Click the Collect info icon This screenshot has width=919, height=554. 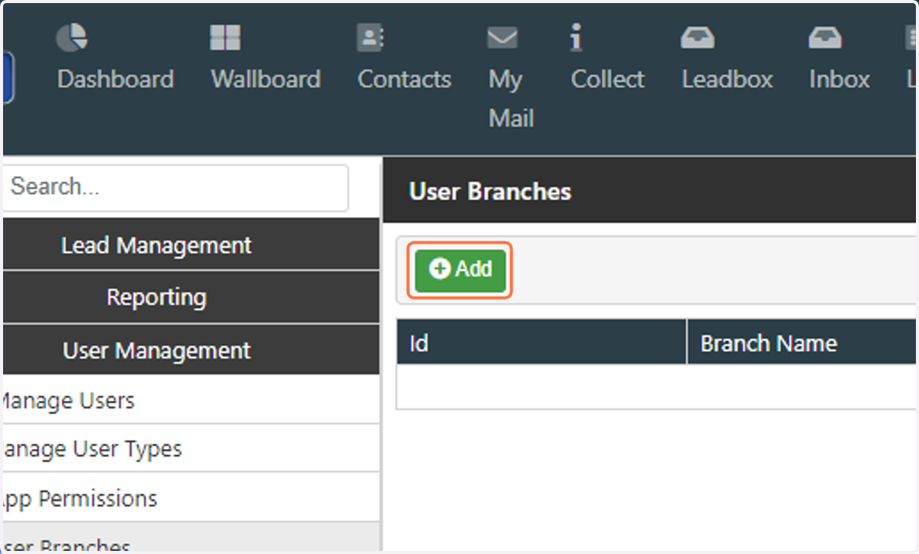tap(576, 37)
